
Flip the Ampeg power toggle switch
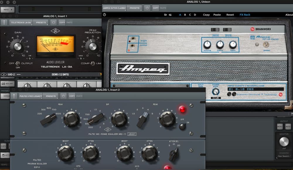(266, 44)
